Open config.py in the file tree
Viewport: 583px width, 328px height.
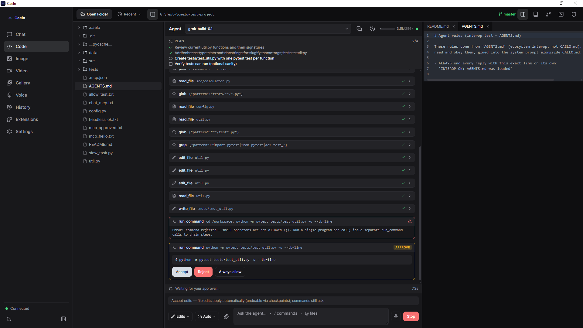[x=118, y=111]
